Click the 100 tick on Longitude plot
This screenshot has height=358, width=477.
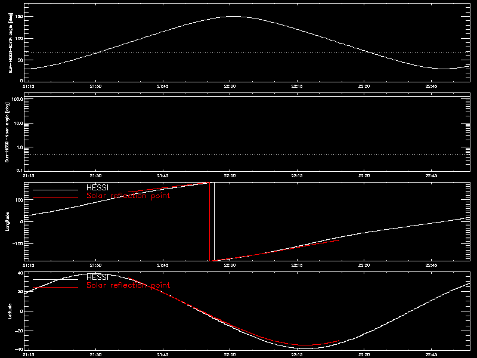[x=19, y=200]
